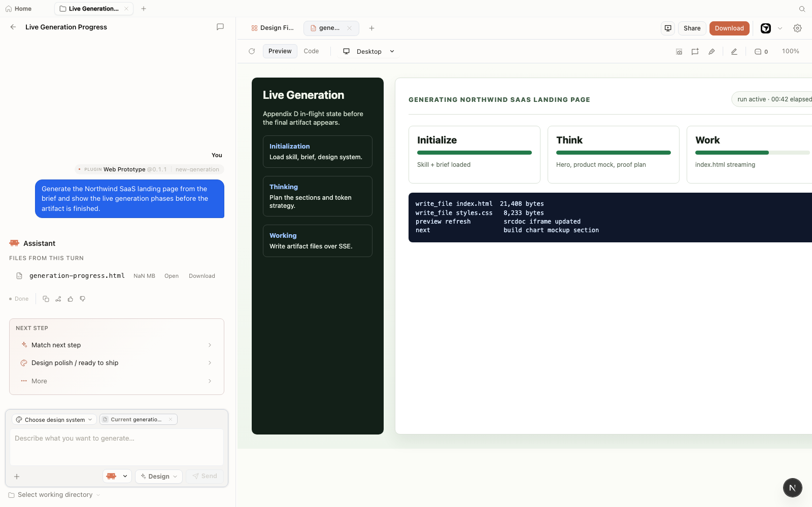Focus the Describe what you want to generate field
The width and height of the screenshot is (812, 507).
117,447
